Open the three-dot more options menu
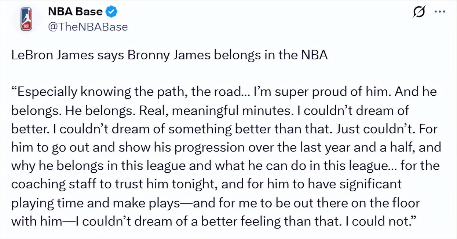 click(x=439, y=12)
